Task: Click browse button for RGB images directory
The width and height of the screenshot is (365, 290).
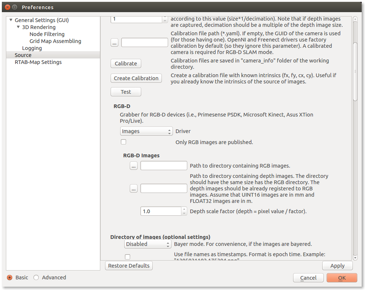Action: point(134,166)
